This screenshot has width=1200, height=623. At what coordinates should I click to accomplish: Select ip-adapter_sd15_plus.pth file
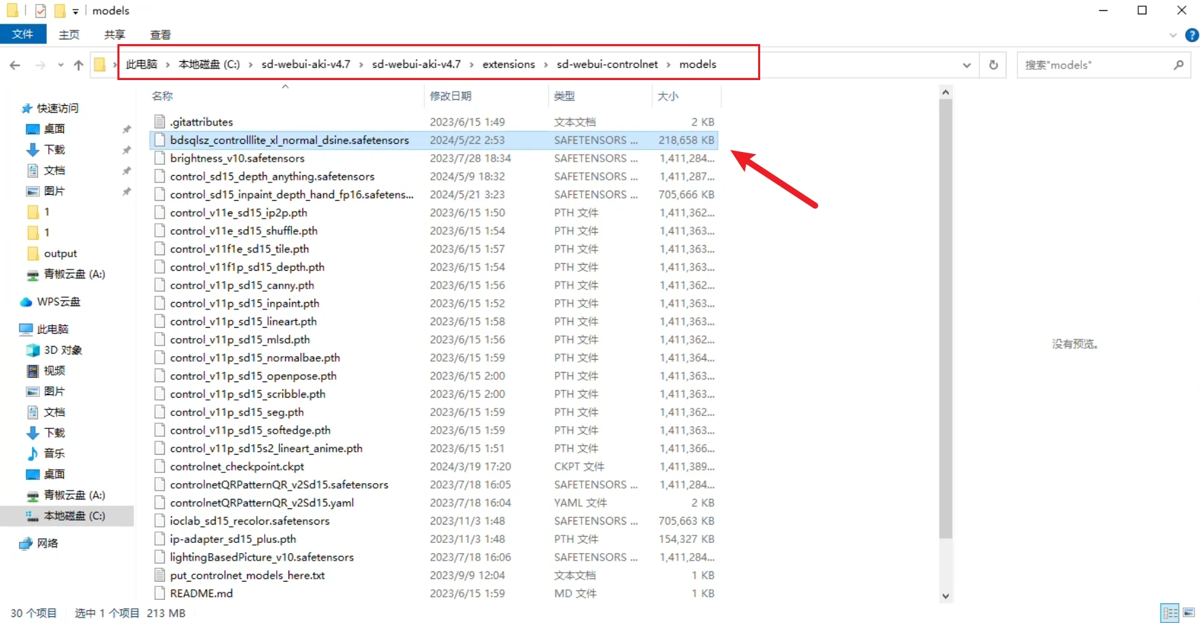233,539
